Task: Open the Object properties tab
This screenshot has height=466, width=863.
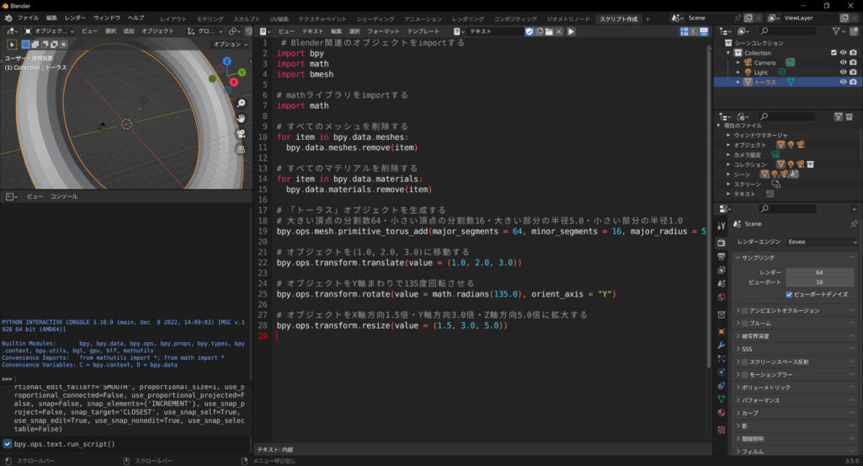Action: [x=722, y=332]
